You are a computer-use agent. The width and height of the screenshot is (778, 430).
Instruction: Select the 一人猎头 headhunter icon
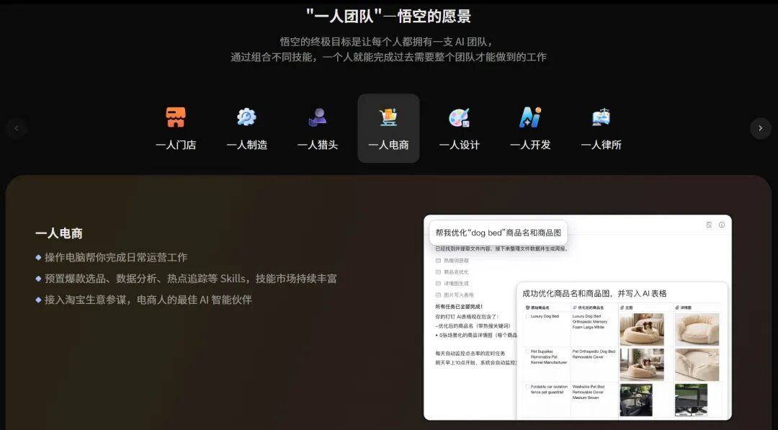318,117
